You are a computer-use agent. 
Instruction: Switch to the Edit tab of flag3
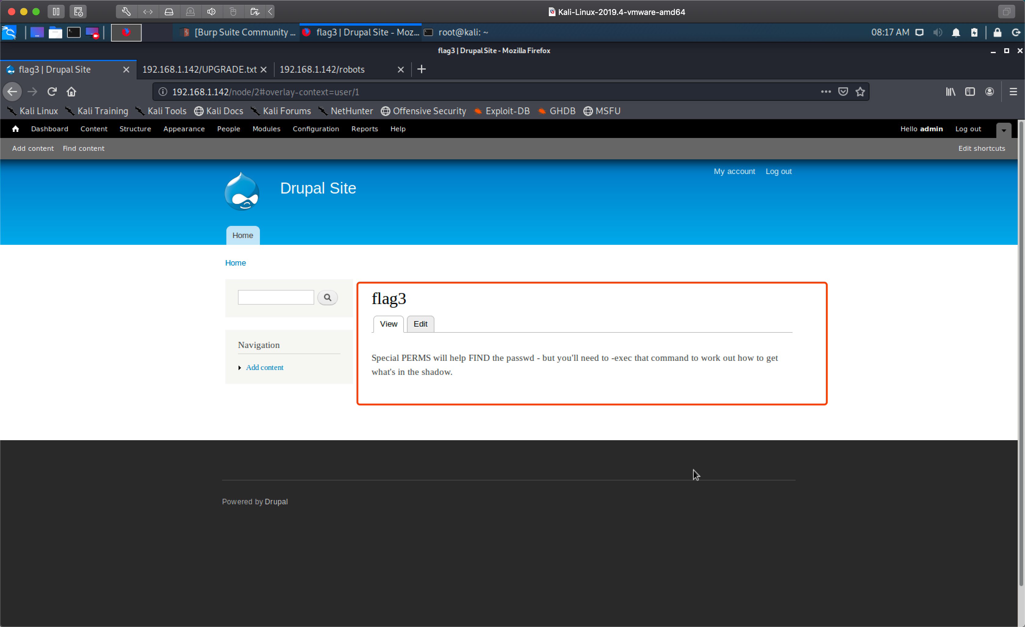(x=420, y=324)
